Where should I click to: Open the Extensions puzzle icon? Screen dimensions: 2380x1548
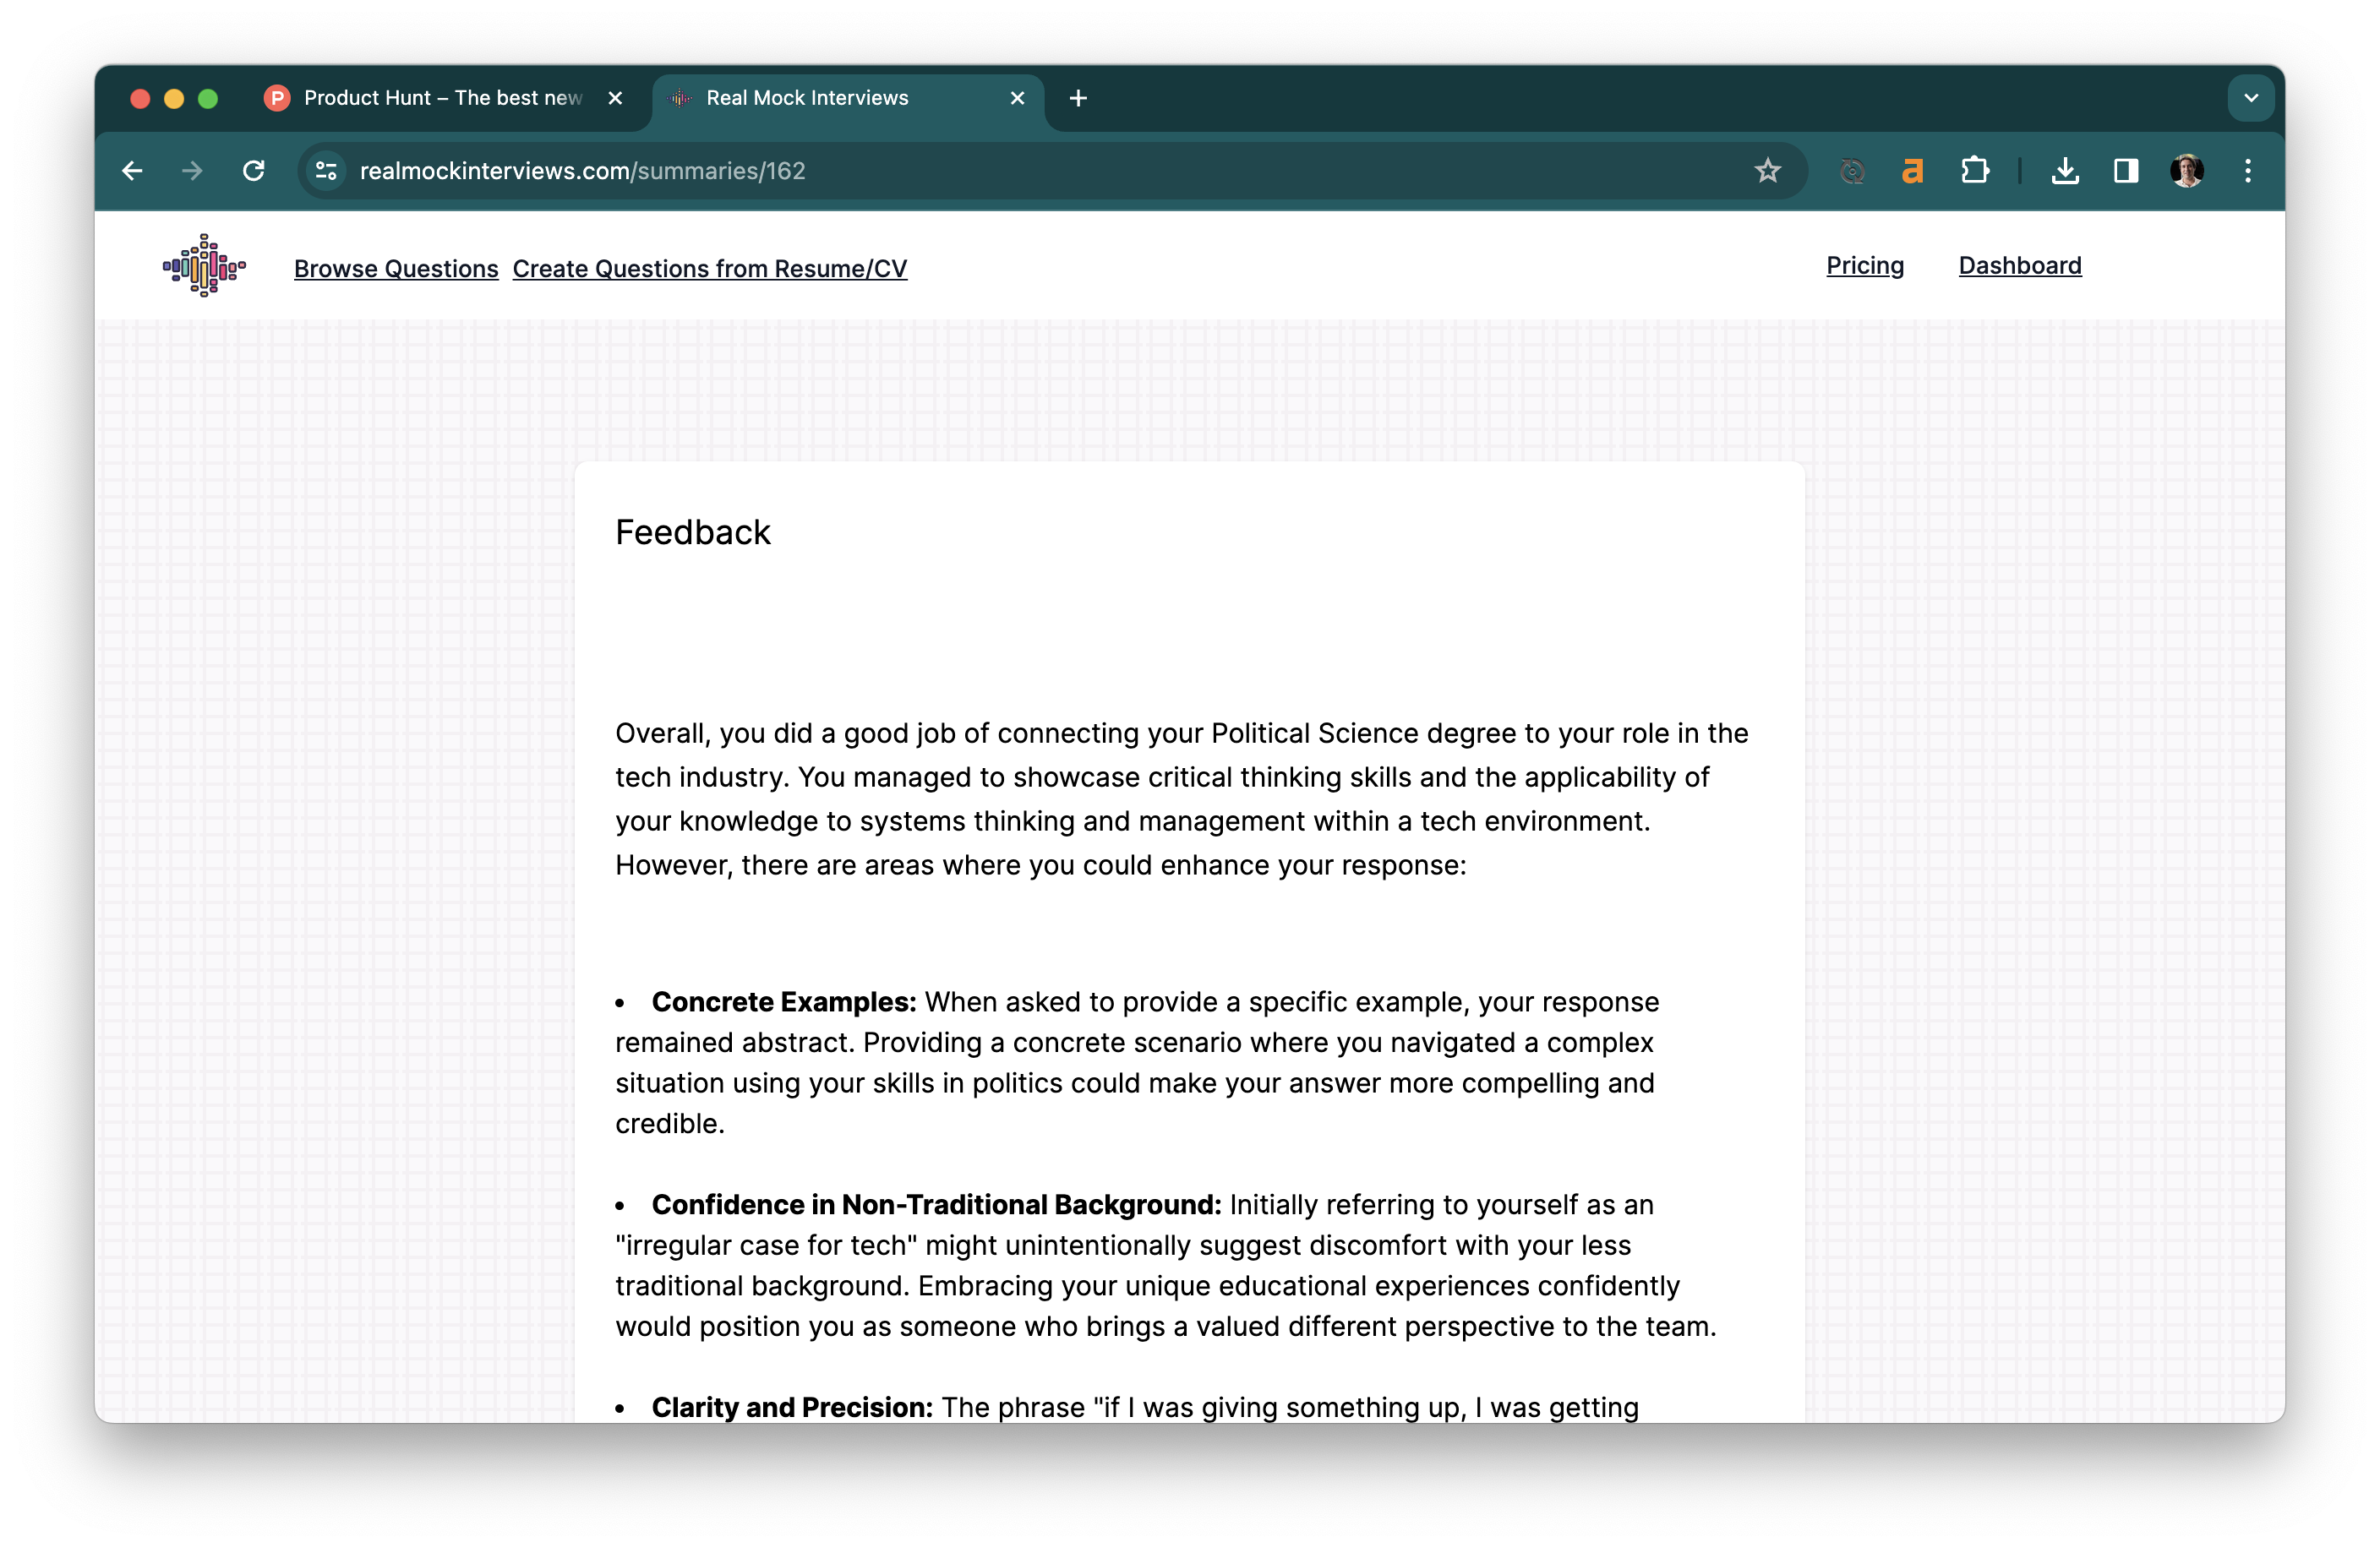tap(1975, 171)
